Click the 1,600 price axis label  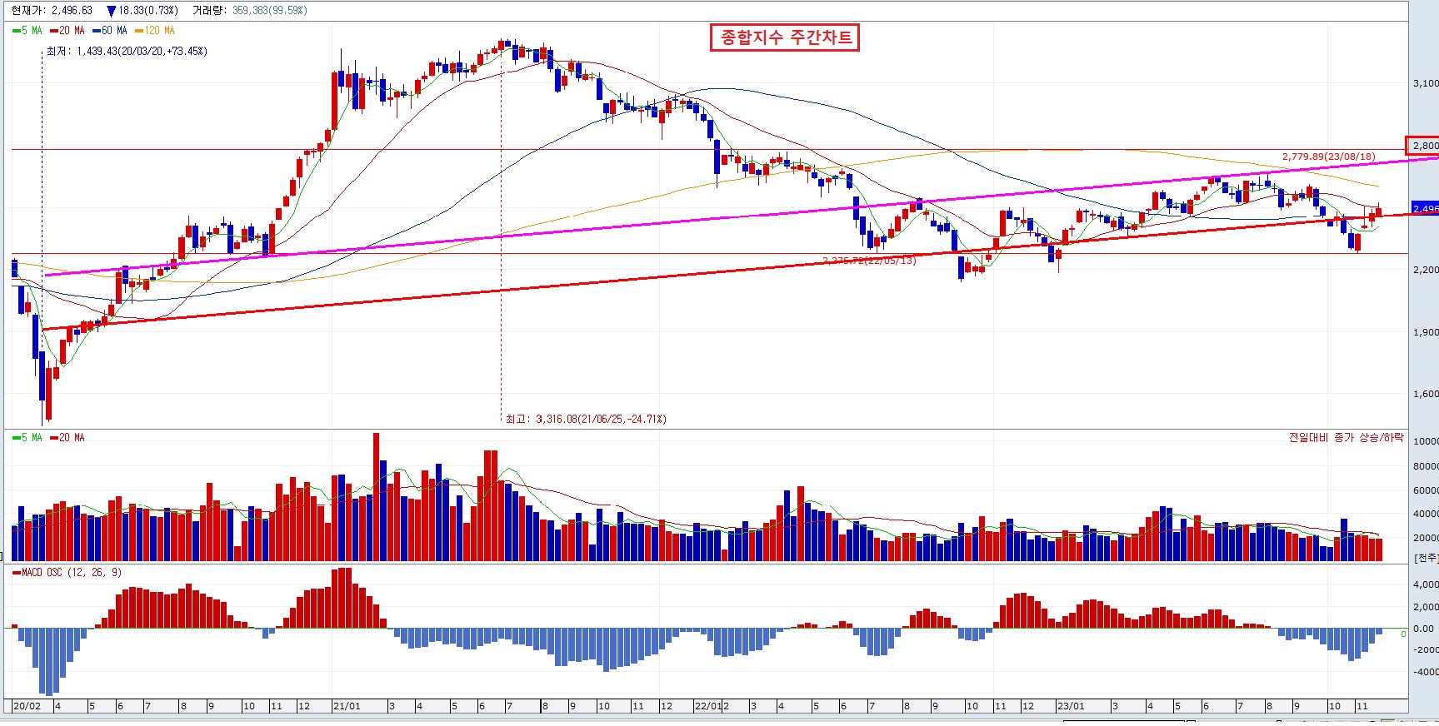(1426, 394)
